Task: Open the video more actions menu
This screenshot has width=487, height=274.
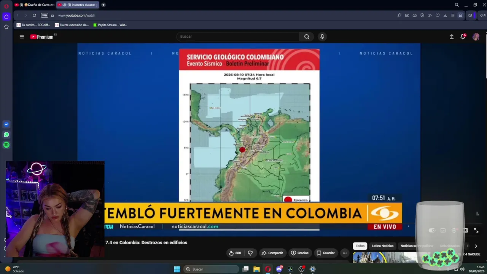Action: click(x=345, y=253)
